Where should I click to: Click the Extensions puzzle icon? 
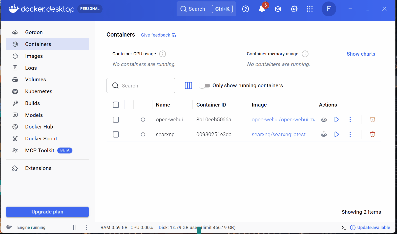pos(15,168)
